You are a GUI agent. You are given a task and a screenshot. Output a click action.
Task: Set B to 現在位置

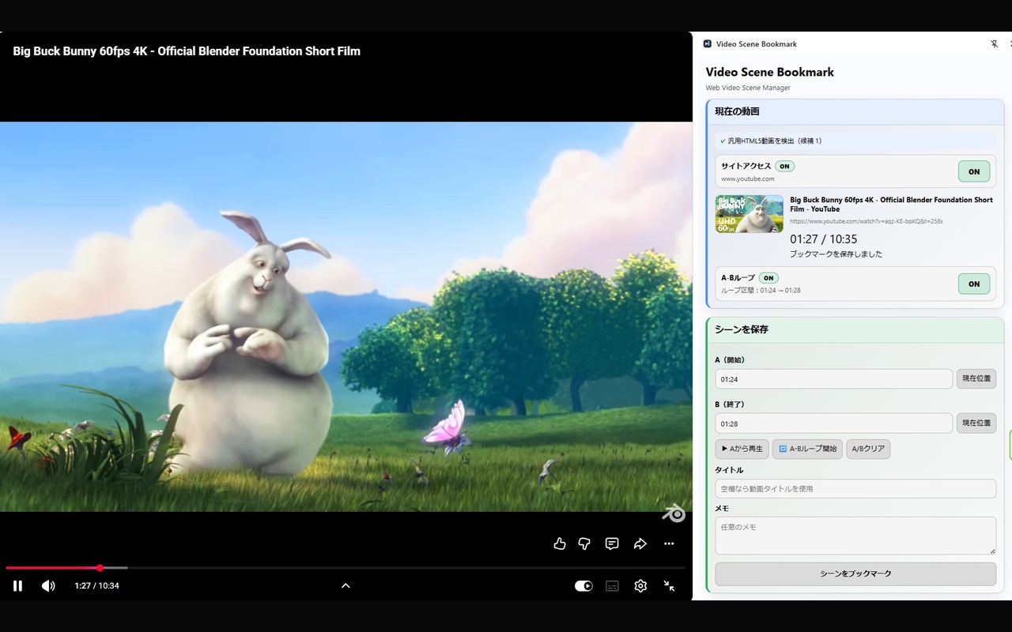(x=976, y=423)
